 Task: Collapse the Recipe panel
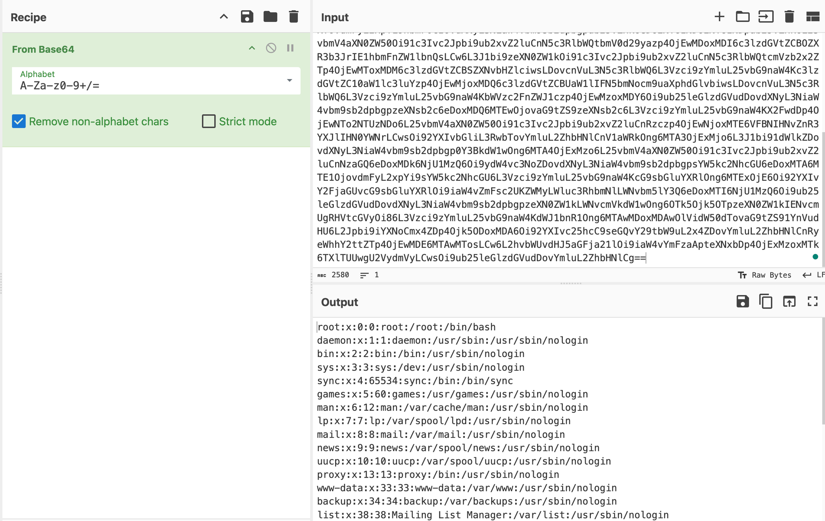(x=223, y=17)
